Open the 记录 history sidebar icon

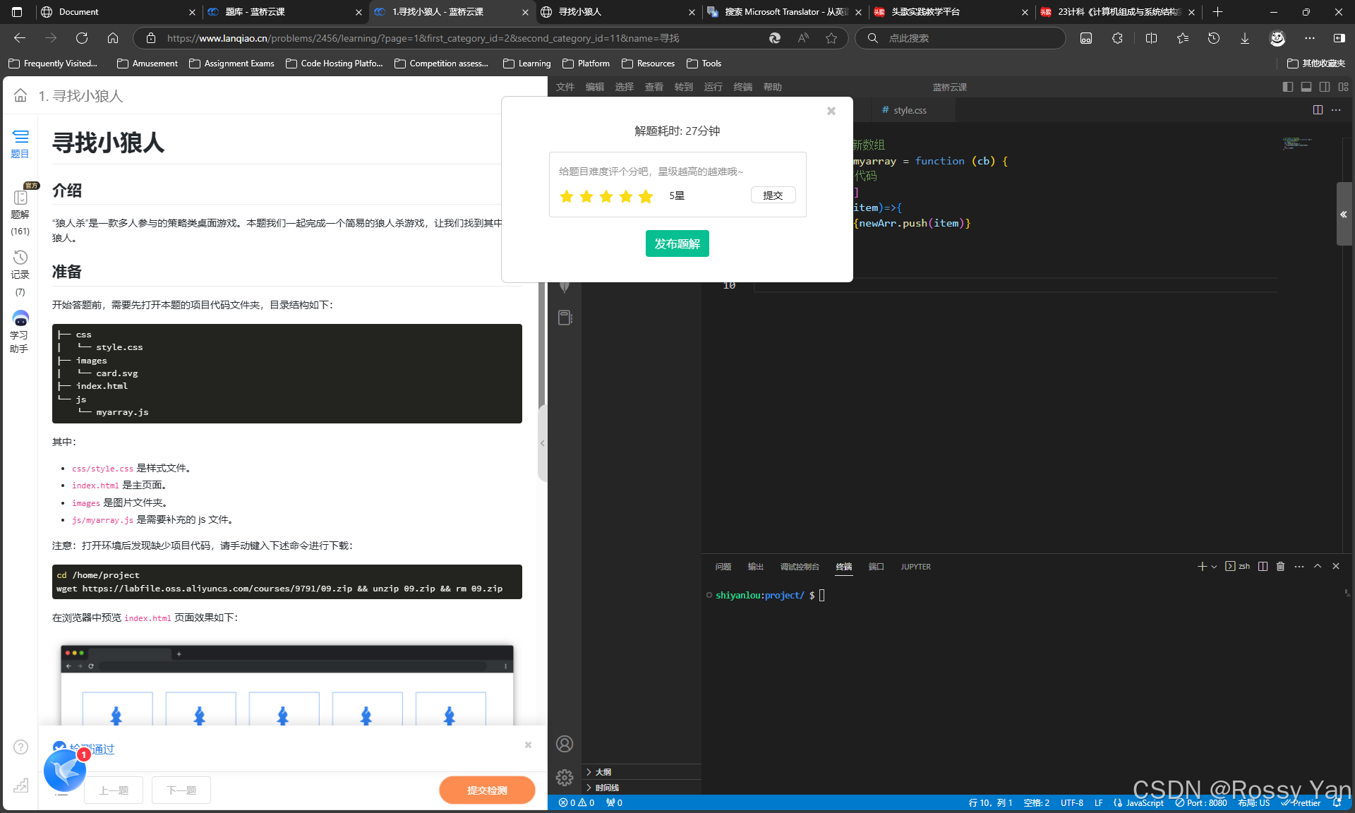20,258
